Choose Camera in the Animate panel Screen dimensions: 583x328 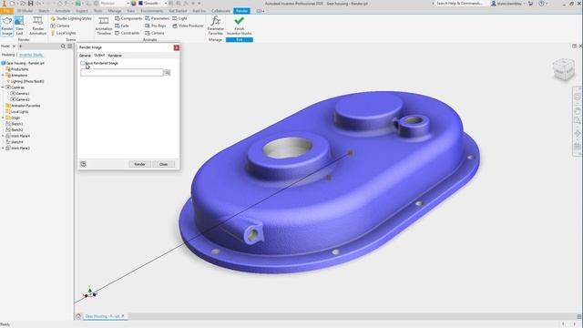tap(154, 33)
